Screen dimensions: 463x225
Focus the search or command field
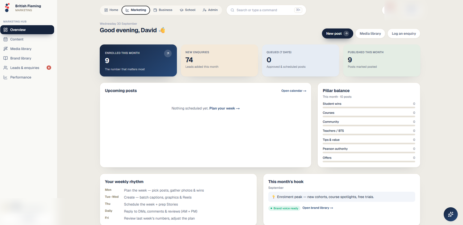point(266,10)
